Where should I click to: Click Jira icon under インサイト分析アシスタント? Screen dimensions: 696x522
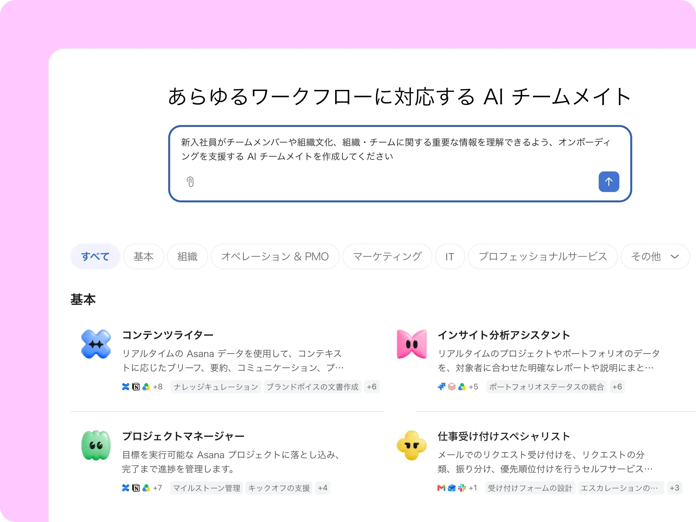(441, 387)
